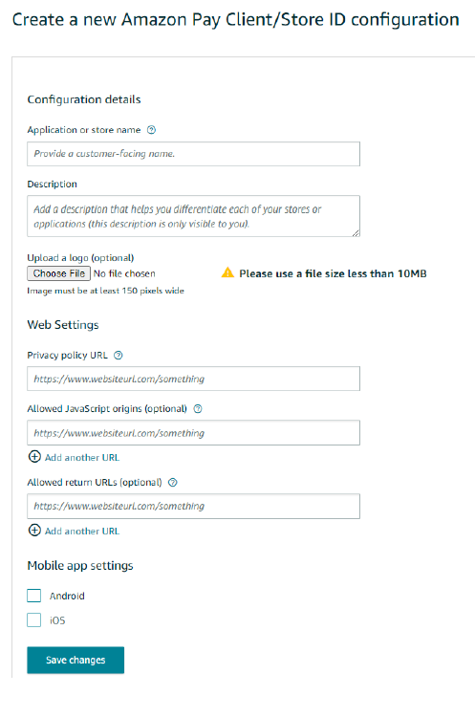Add another URL for JavaScript origins

coord(82,457)
